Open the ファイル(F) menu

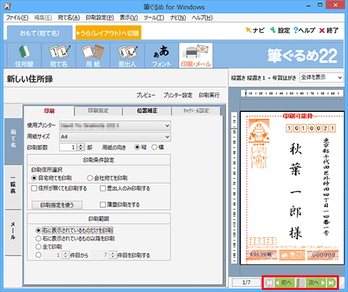click(17, 17)
